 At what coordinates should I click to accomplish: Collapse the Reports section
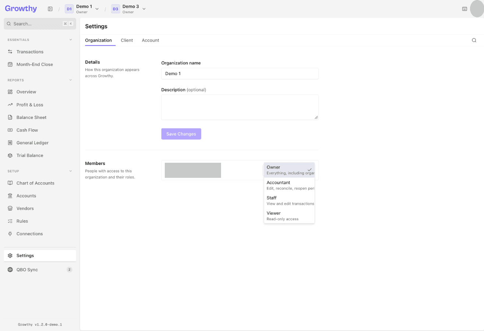71,80
